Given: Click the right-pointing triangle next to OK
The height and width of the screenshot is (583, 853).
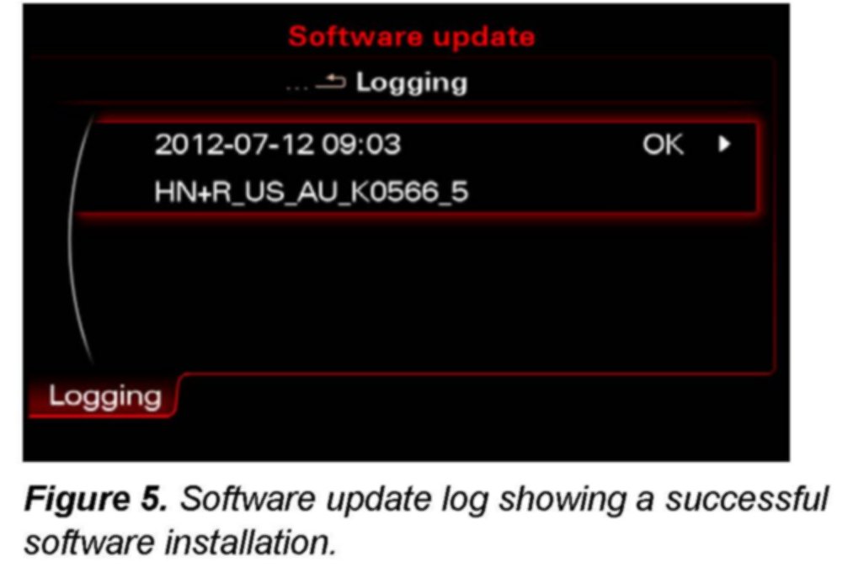Looking at the screenshot, I should pos(724,144).
